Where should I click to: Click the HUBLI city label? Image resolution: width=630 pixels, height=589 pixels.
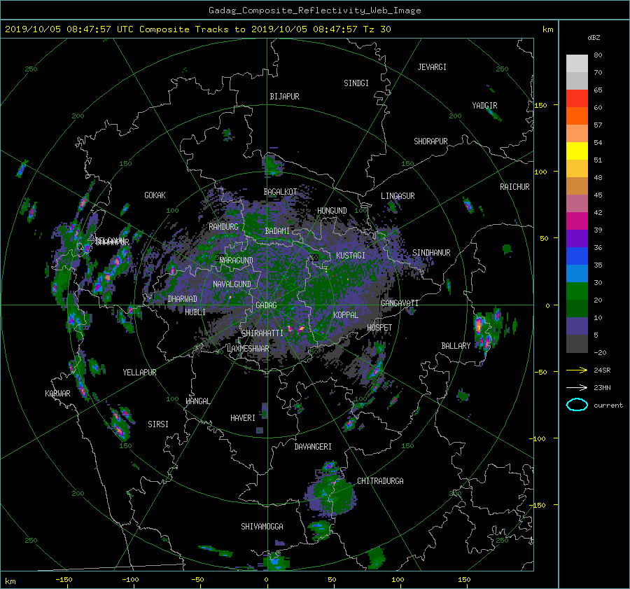pos(195,312)
